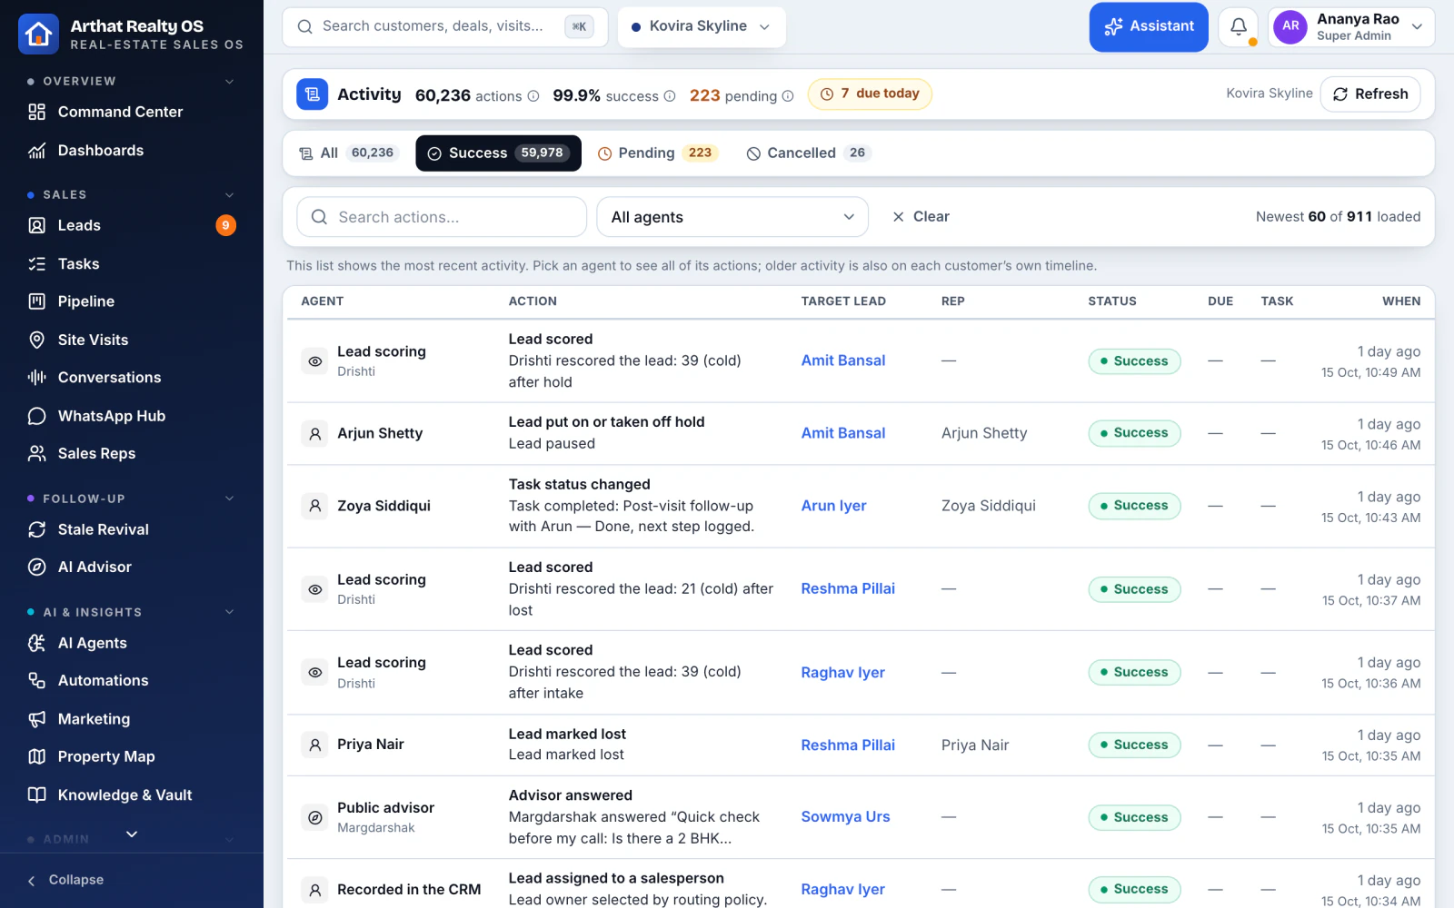Image resolution: width=1454 pixels, height=908 pixels.
Task: Click the notifications bell
Action: point(1238,27)
